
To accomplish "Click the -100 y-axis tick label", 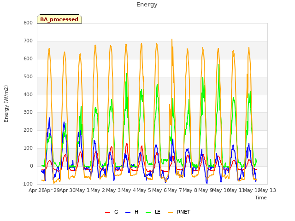I will point(27,184).
